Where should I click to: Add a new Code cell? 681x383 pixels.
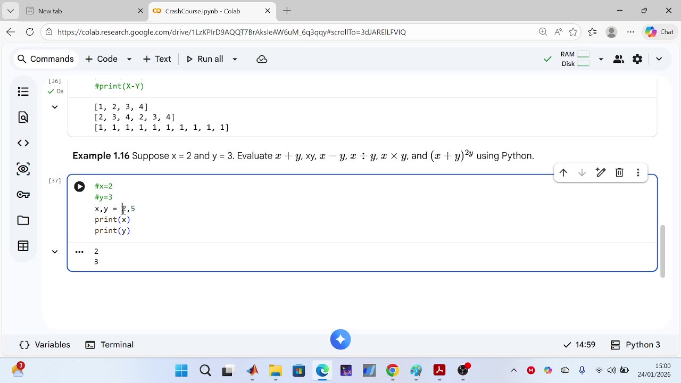(x=102, y=59)
